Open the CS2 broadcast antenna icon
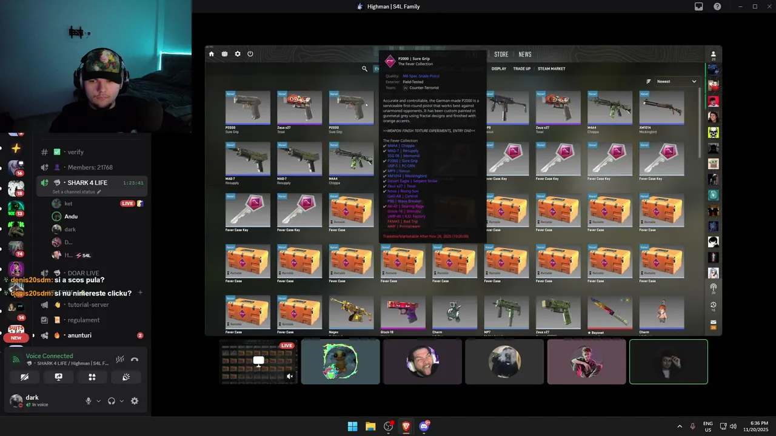Viewport: 776px width, 436px height. click(x=714, y=288)
